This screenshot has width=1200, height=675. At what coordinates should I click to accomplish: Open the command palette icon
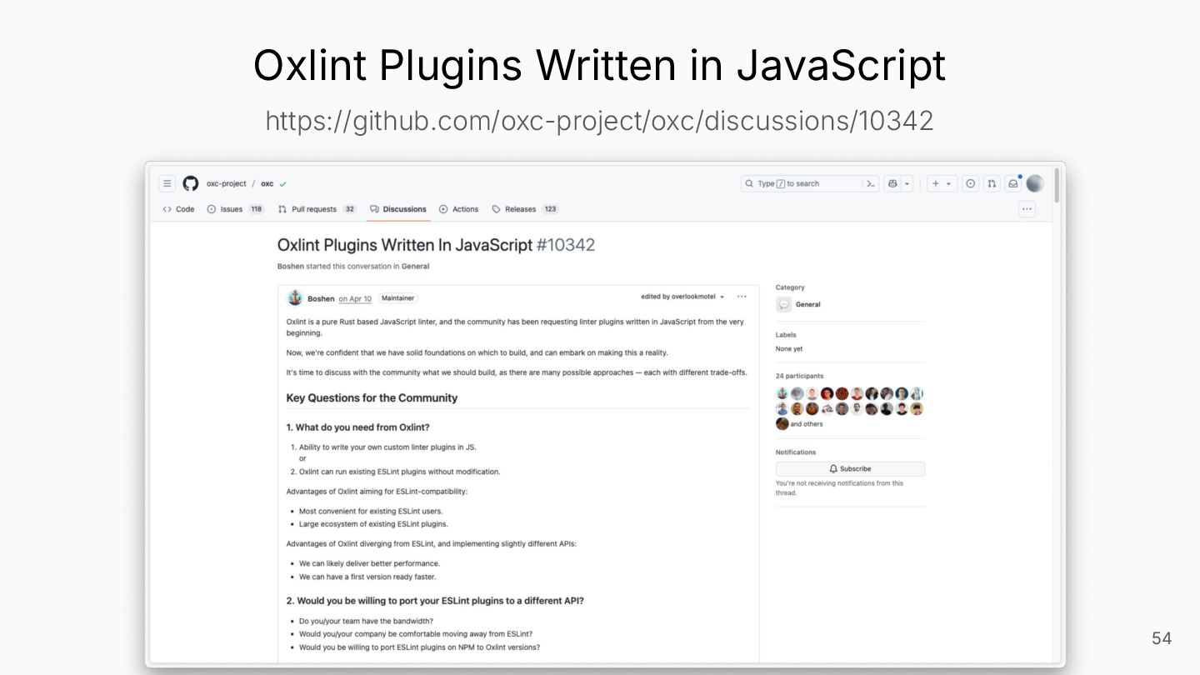[871, 183]
